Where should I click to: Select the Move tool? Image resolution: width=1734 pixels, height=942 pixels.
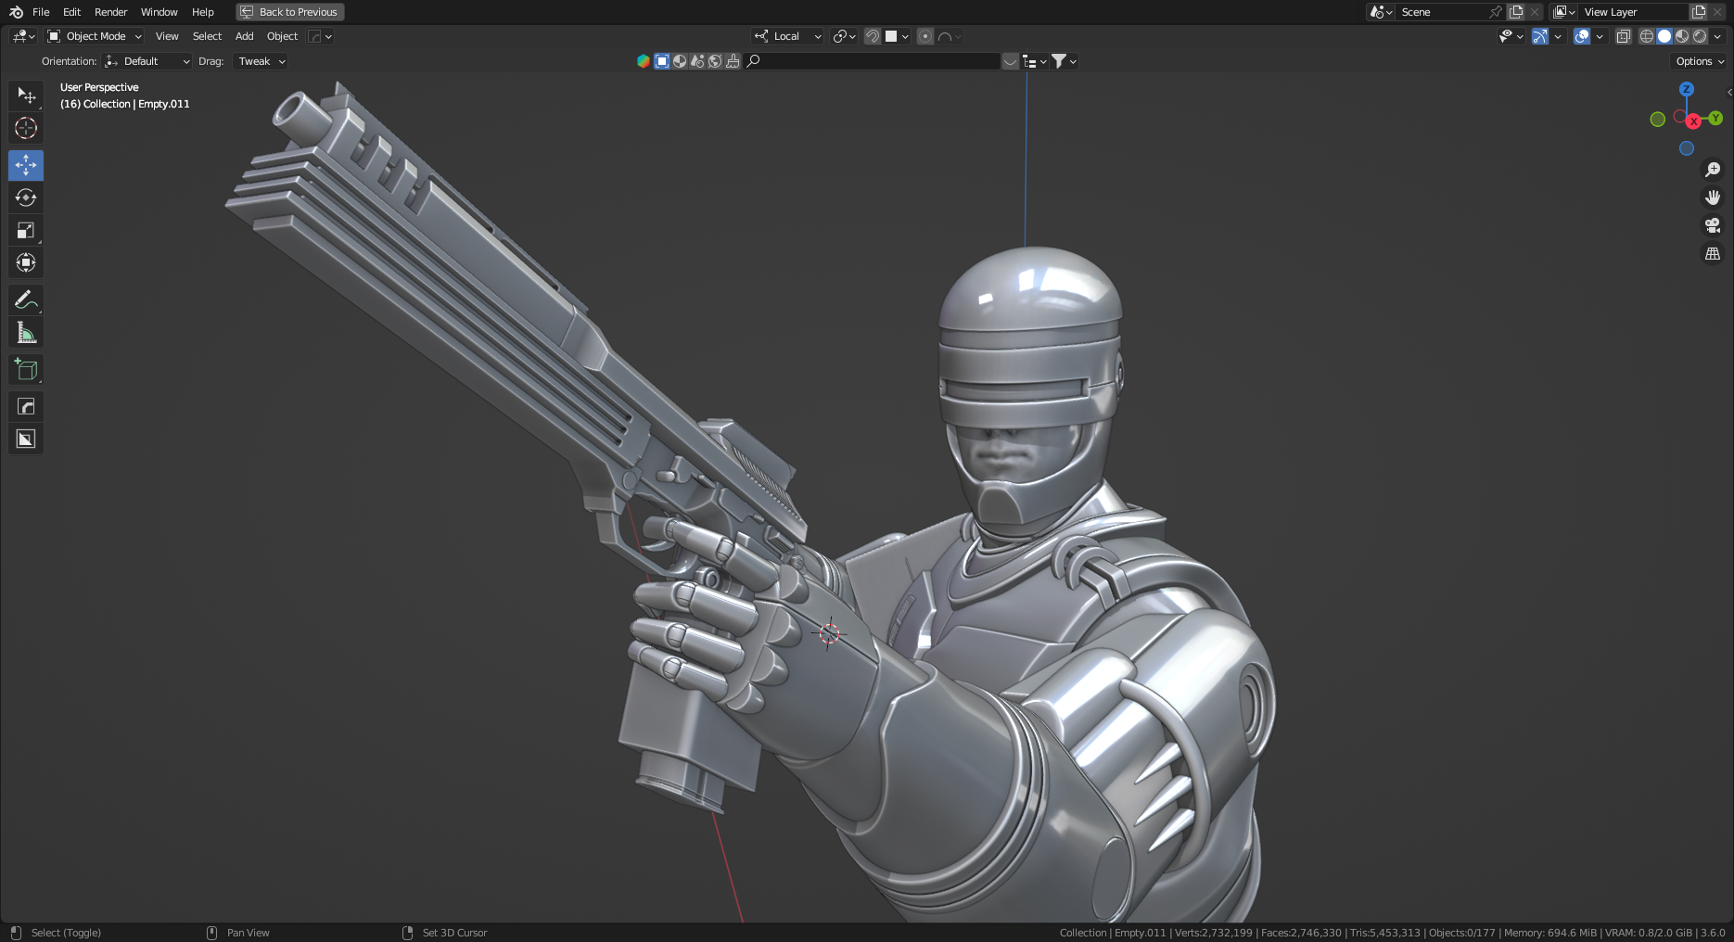click(x=26, y=165)
